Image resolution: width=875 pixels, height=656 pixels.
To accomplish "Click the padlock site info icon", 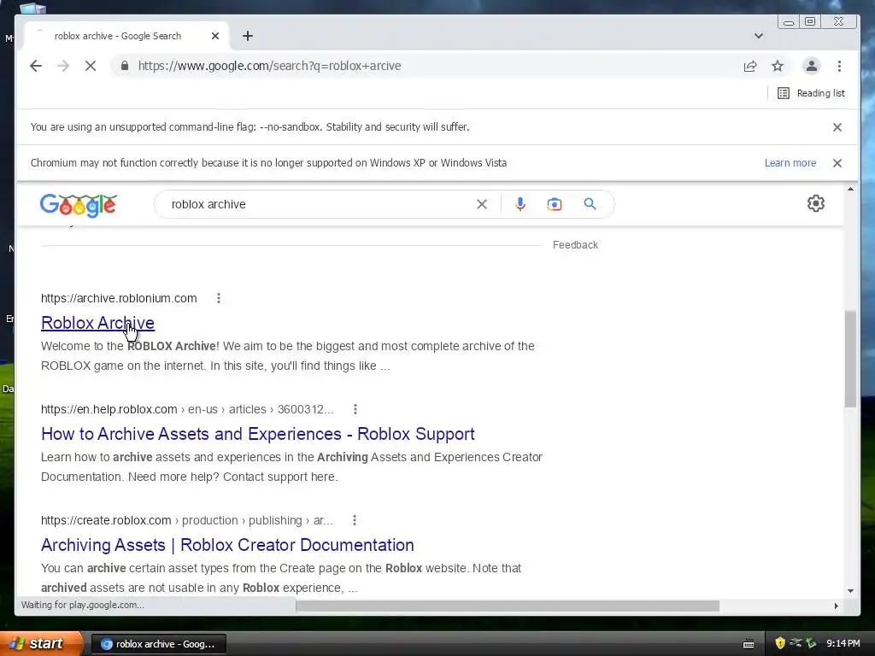I will 125,66.
